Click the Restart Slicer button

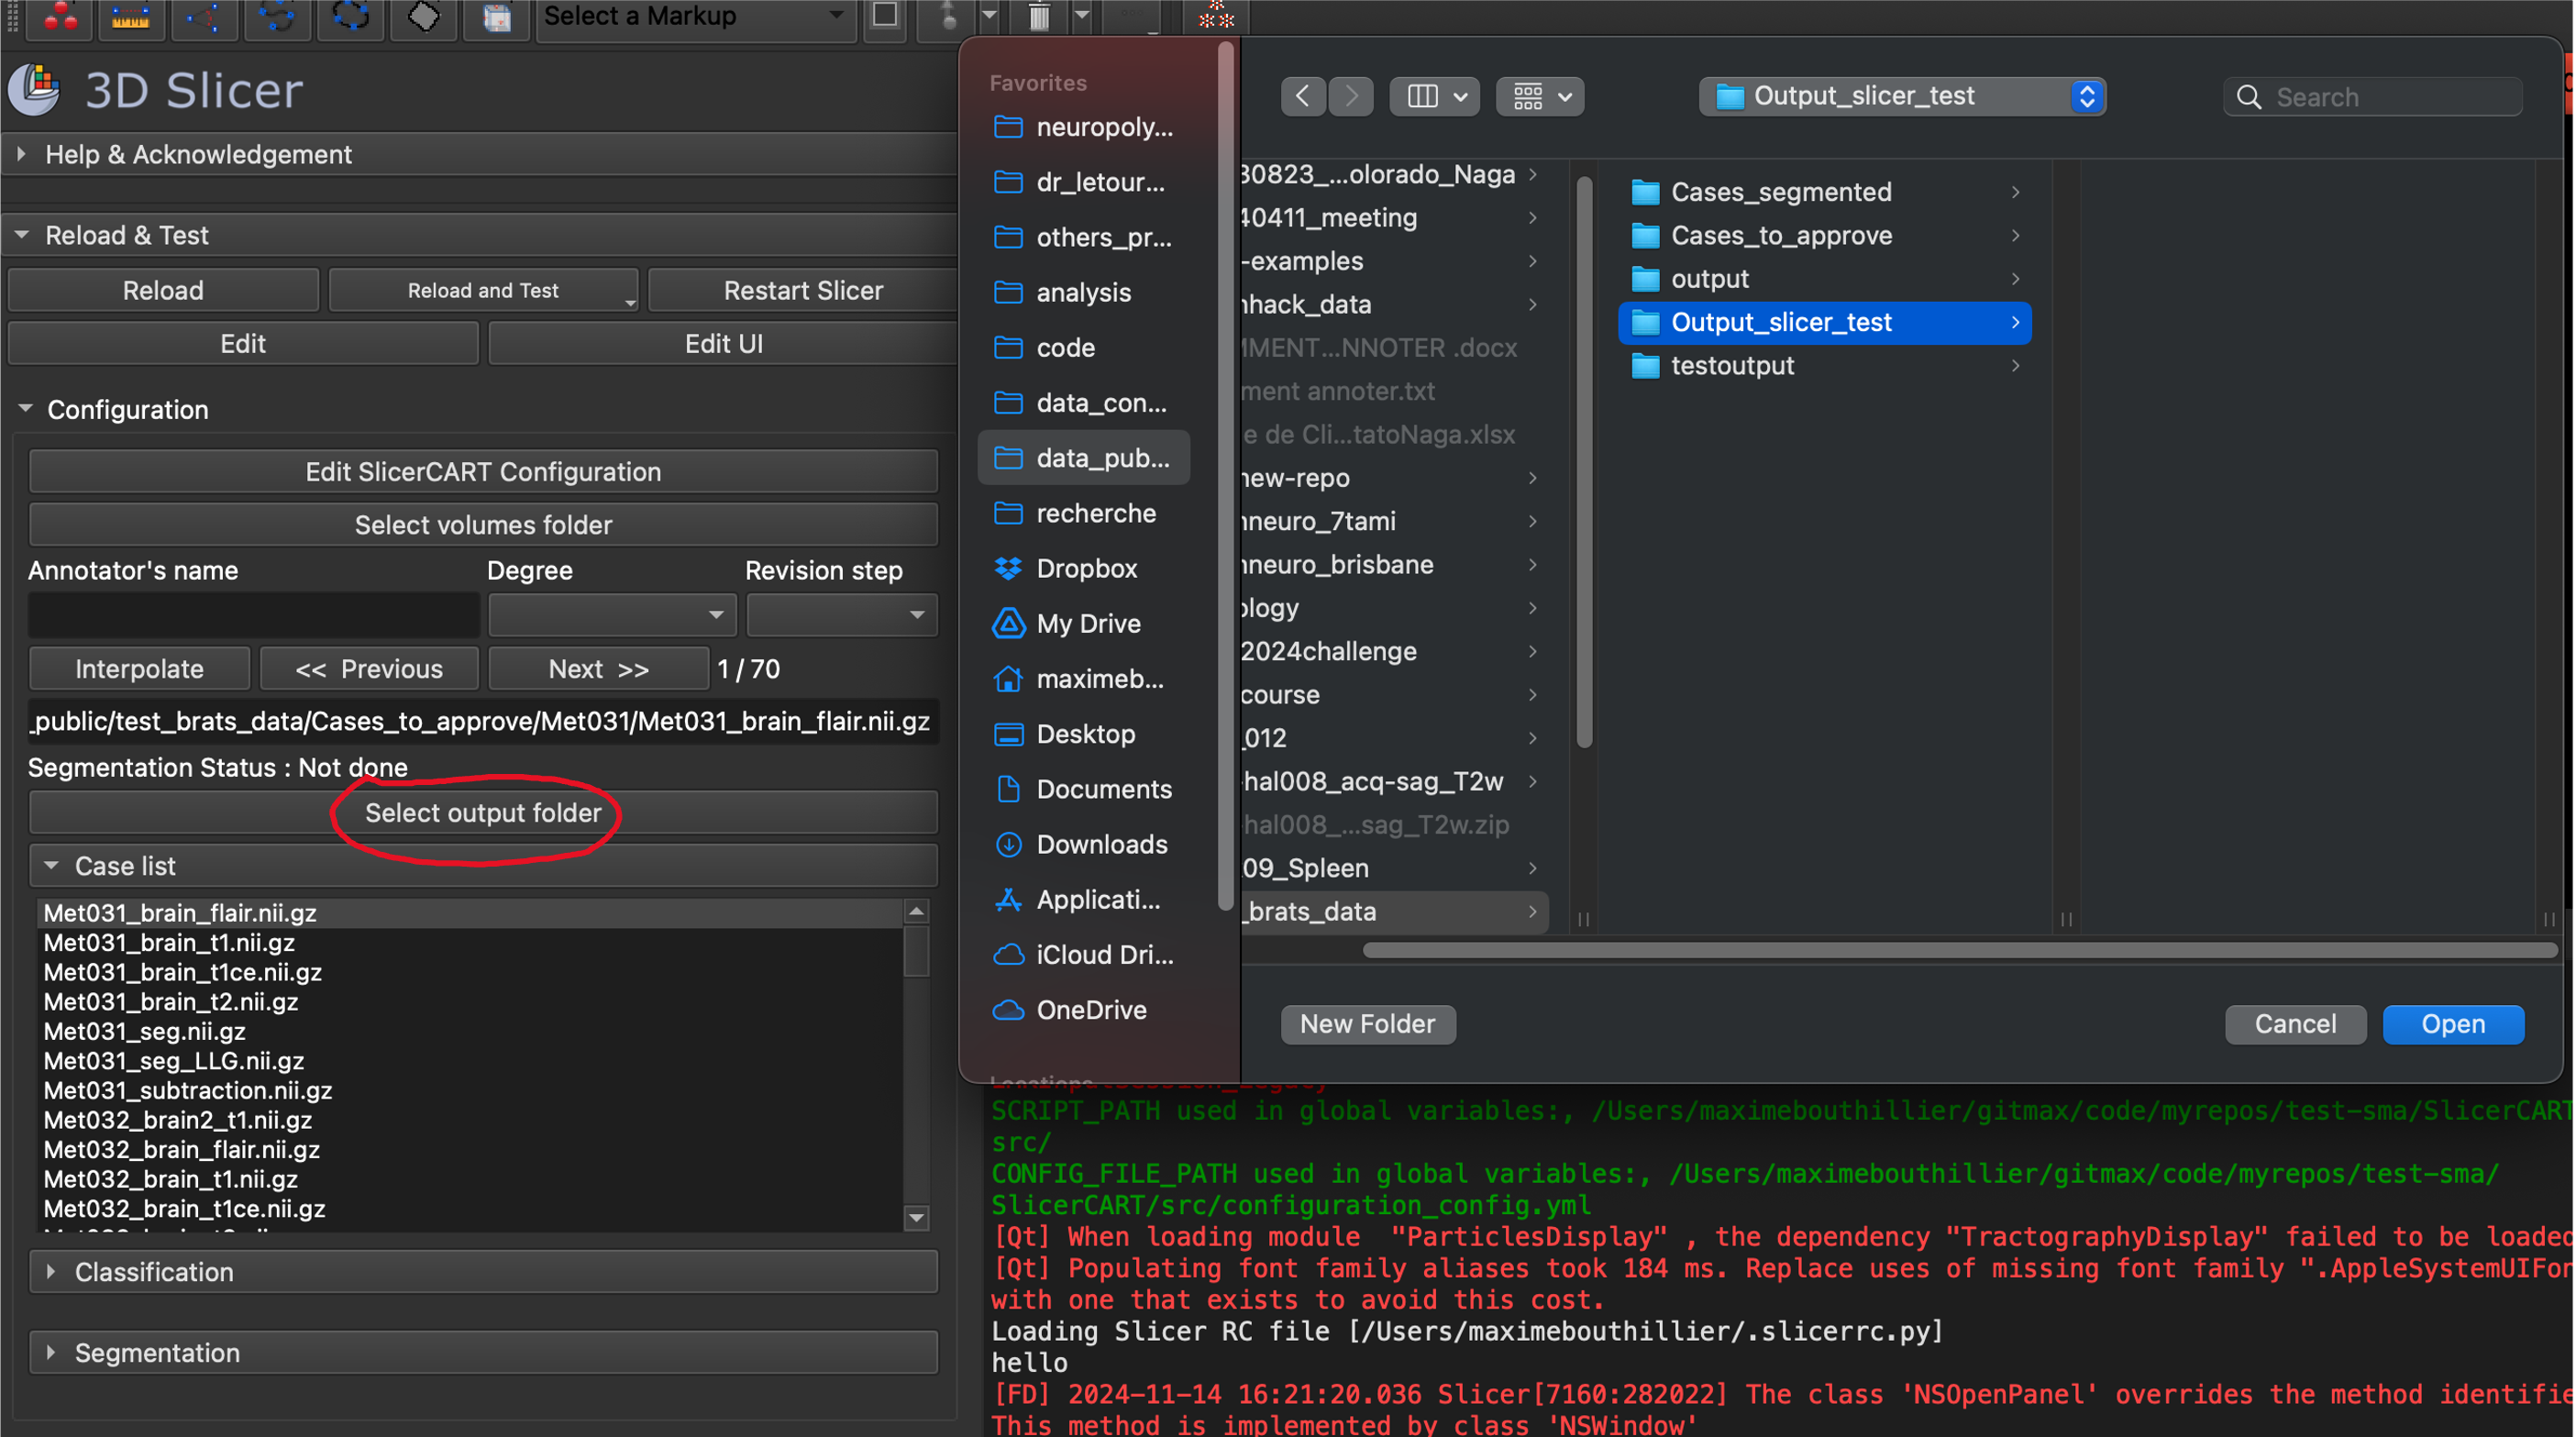(x=803, y=290)
